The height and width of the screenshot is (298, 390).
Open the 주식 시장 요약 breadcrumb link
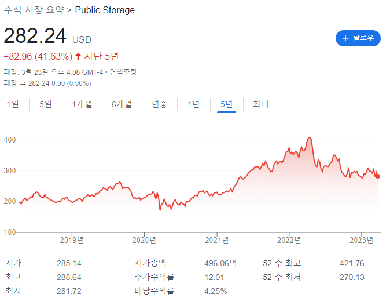tap(34, 10)
